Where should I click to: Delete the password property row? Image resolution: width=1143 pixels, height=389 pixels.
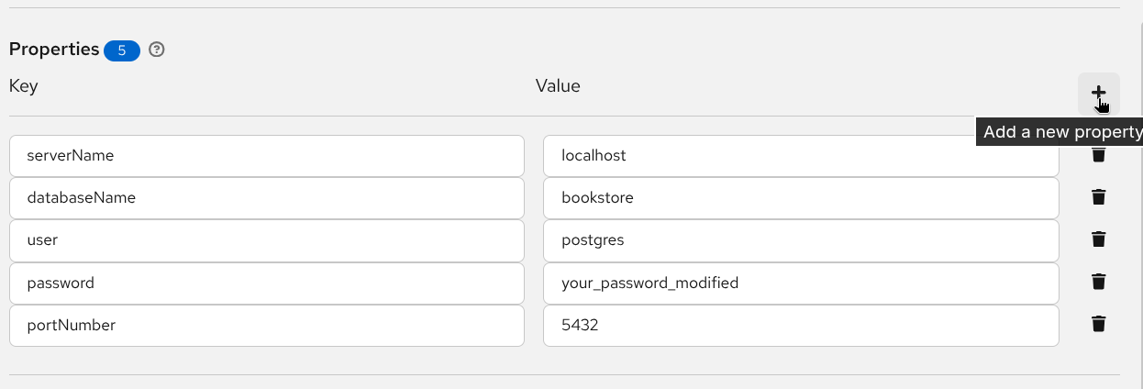pos(1098,282)
